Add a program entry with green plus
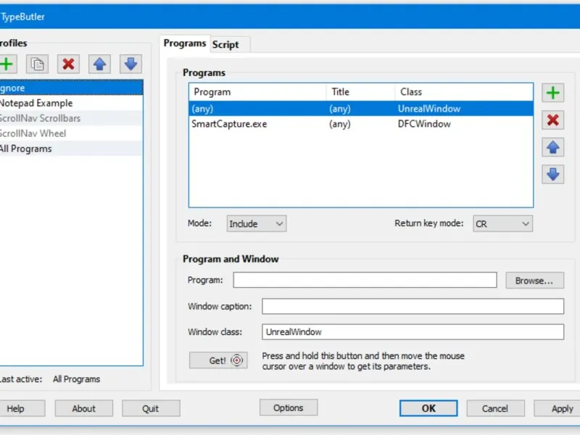 click(x=553, y=93)
